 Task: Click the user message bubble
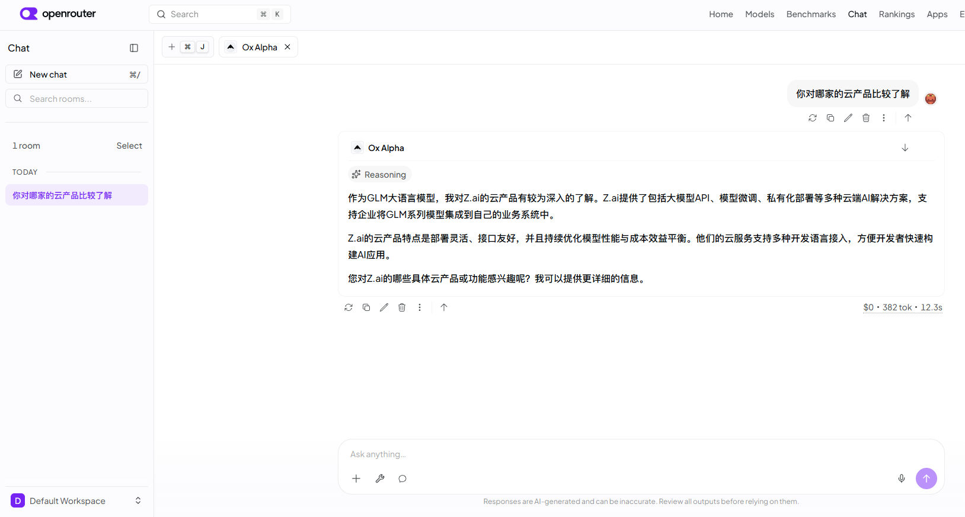point(852,94)
